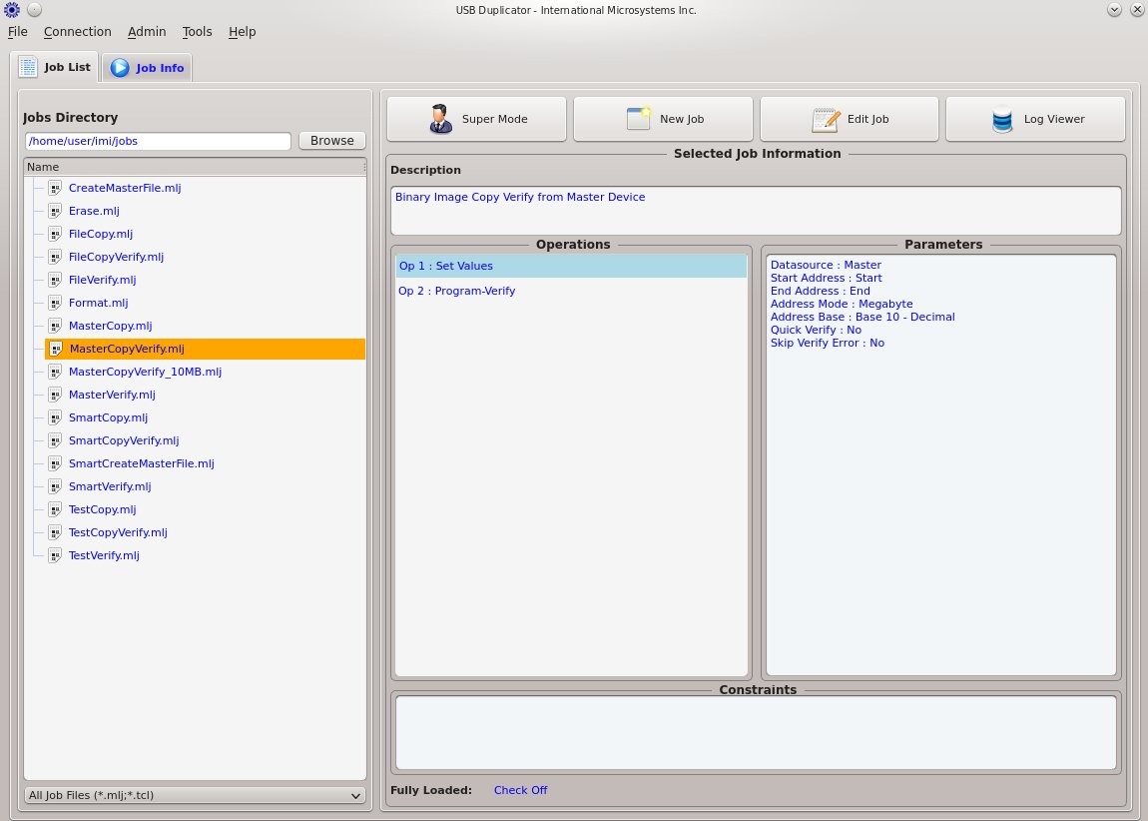
Task: Click the file icon beside MasterVerify.mlj
Action: [x=55, y=395]
